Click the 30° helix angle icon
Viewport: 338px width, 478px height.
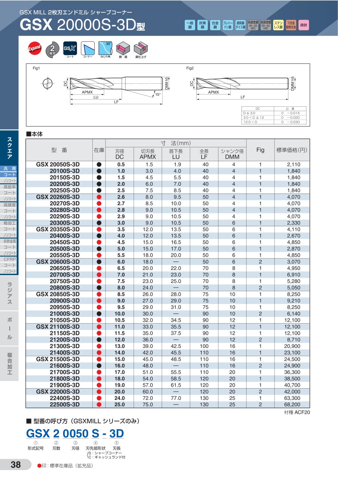pyautogui.click(x=106, y=48)
